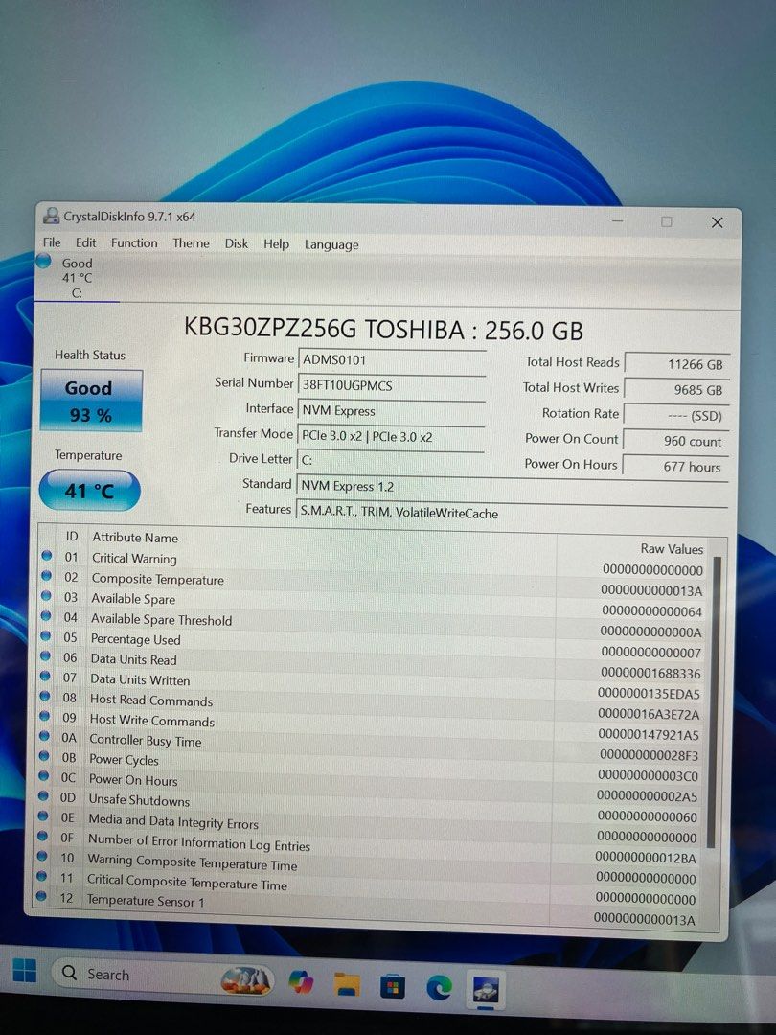Click the status dot beside Critical Warning
This screenshot has width=776, height=1035.
point(46,556)
